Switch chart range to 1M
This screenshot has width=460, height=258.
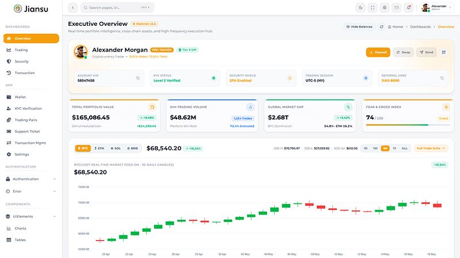(385, 148)
